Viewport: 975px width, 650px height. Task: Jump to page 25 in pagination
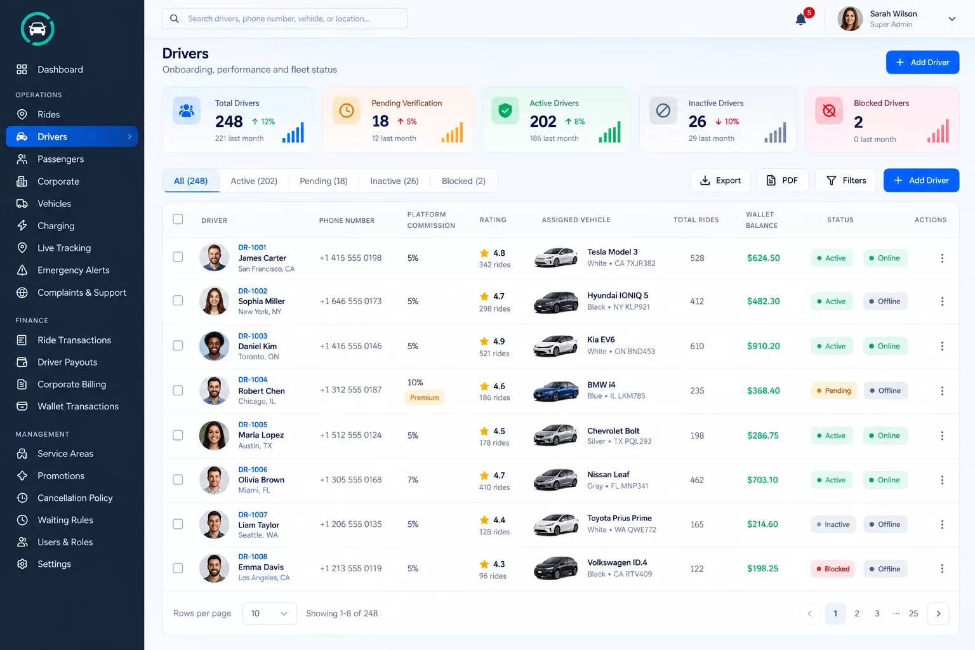(913, 613)
